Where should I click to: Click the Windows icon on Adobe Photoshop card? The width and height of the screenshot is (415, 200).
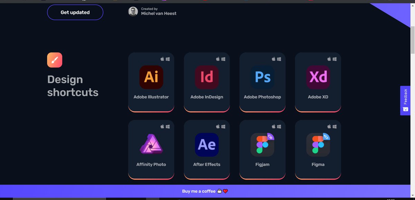point(279,59)
